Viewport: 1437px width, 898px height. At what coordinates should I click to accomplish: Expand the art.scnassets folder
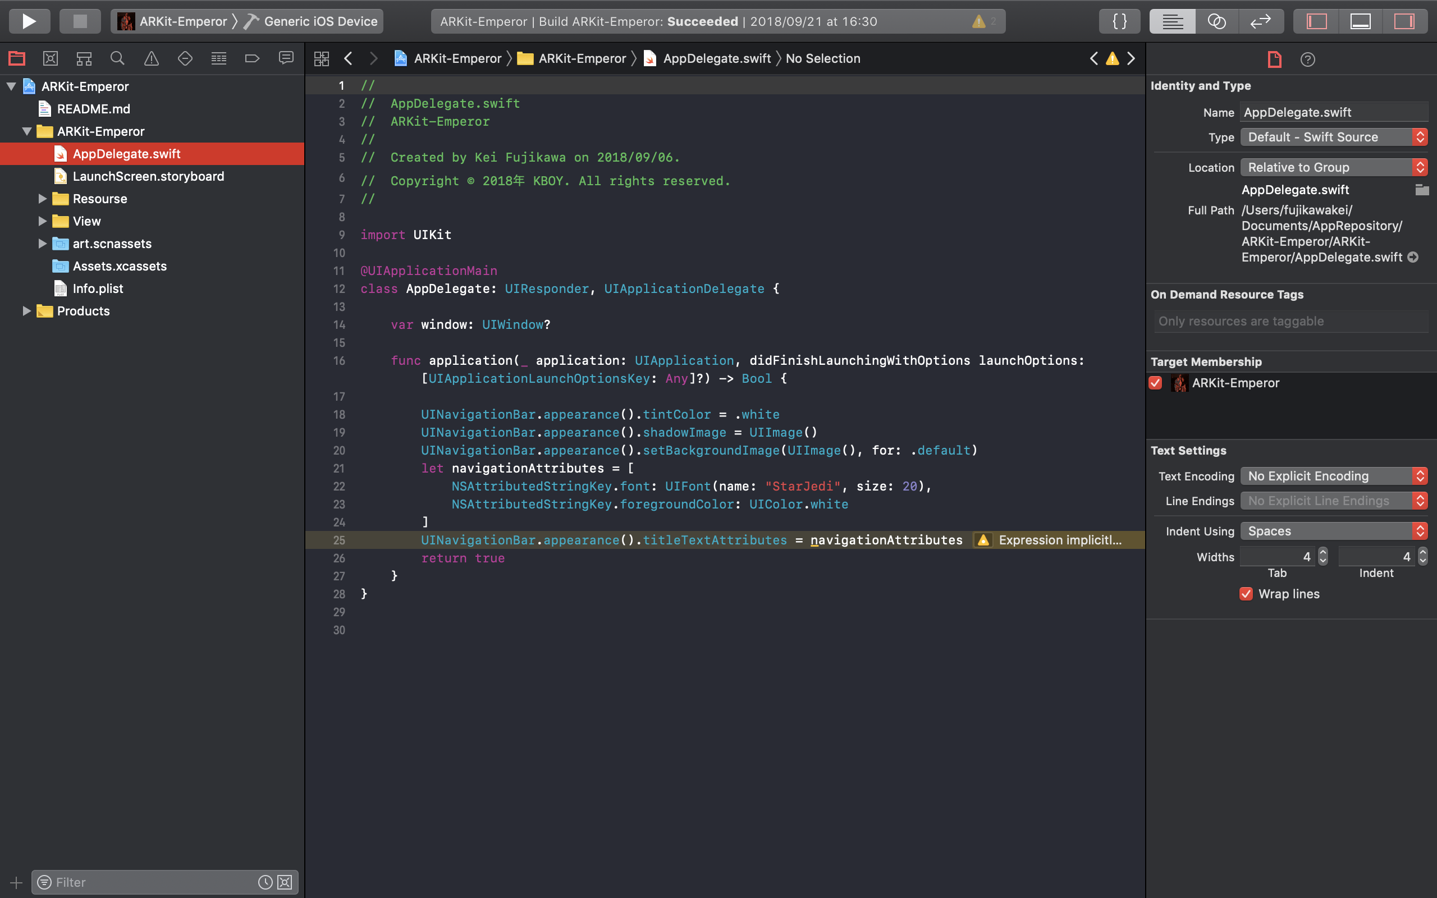[x=42, y=244]
